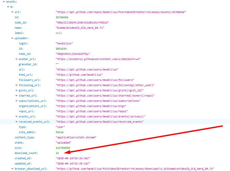
Task: Click the name key label
Action: point(19,28)
